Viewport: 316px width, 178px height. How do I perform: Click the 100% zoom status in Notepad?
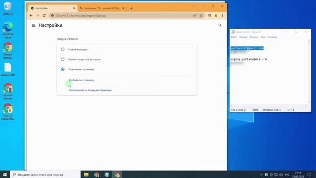click(x=256, y=110)
